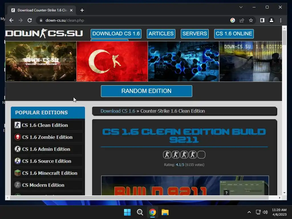The width and height of the screenshot is (292, 219).
Task: Open the SERVERS menu item
Action: coord(194,34)
